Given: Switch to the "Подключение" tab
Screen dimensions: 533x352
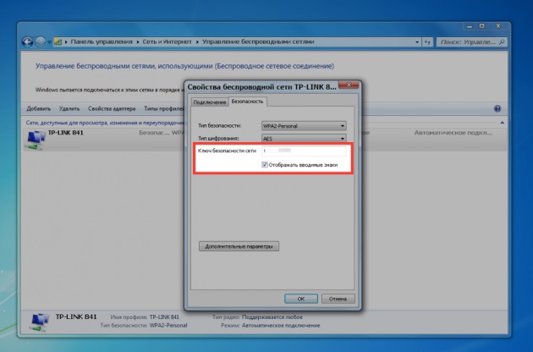Looking at the screenshot, I should coord(210,102).
